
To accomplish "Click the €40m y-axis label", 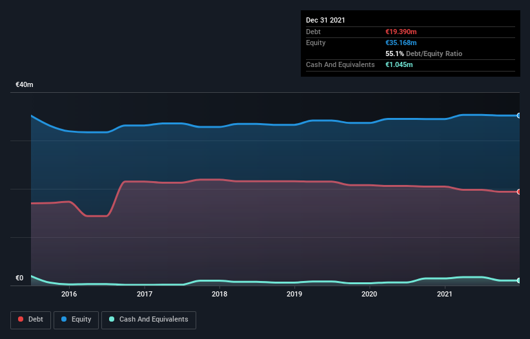I will tap(25, 84).
